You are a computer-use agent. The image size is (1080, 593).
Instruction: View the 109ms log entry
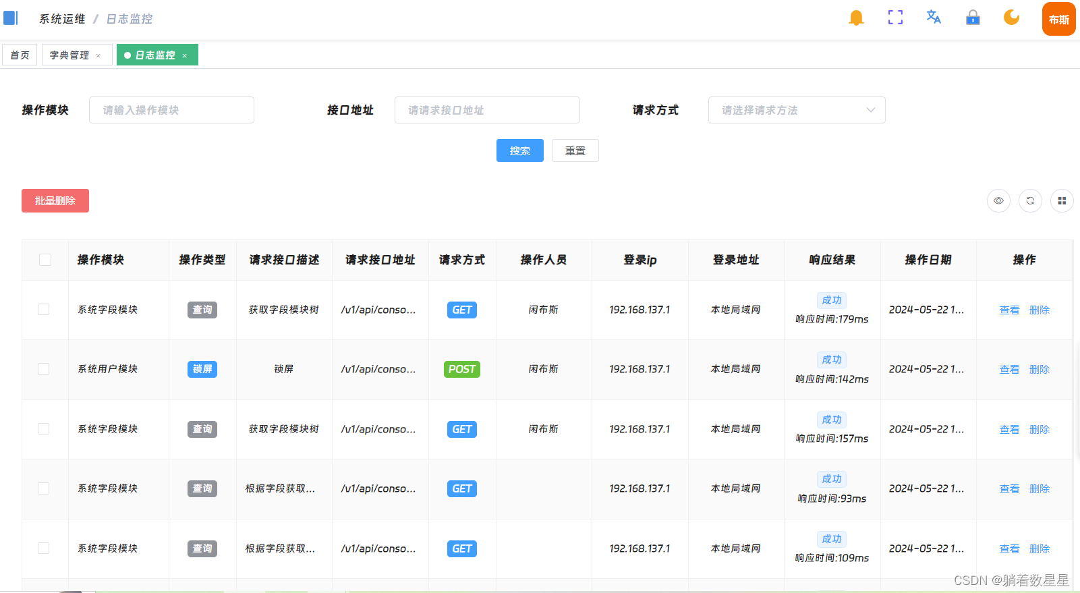(x=1009, y=548)
